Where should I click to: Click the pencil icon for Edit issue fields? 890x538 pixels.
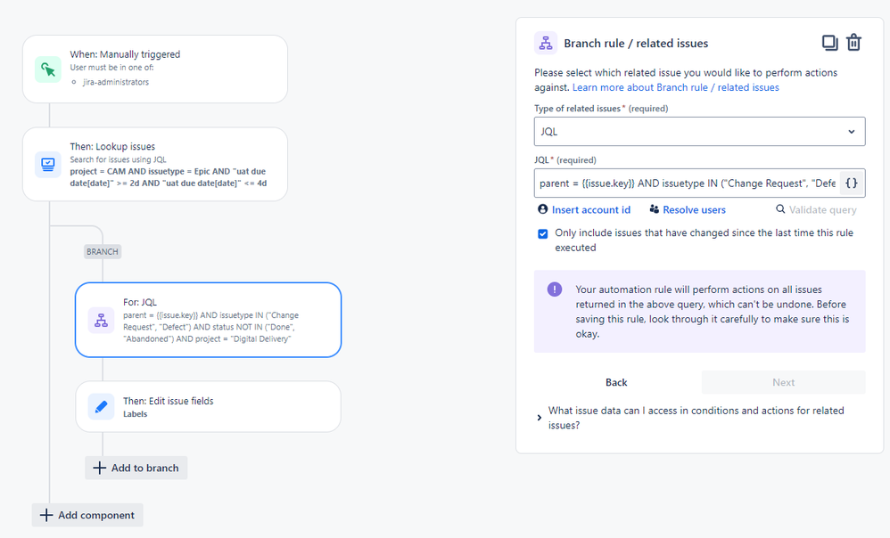(101, 407)
